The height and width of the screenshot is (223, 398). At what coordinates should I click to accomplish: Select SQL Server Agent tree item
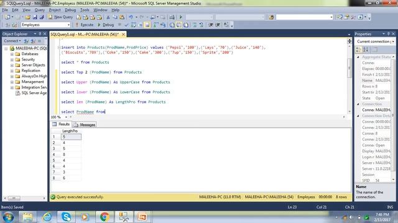[31, 93]
